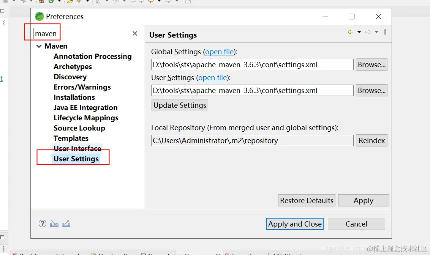The image size is (430, 255).
Task: Open Errors/Warnings preferences page
Action: [82, 87]
